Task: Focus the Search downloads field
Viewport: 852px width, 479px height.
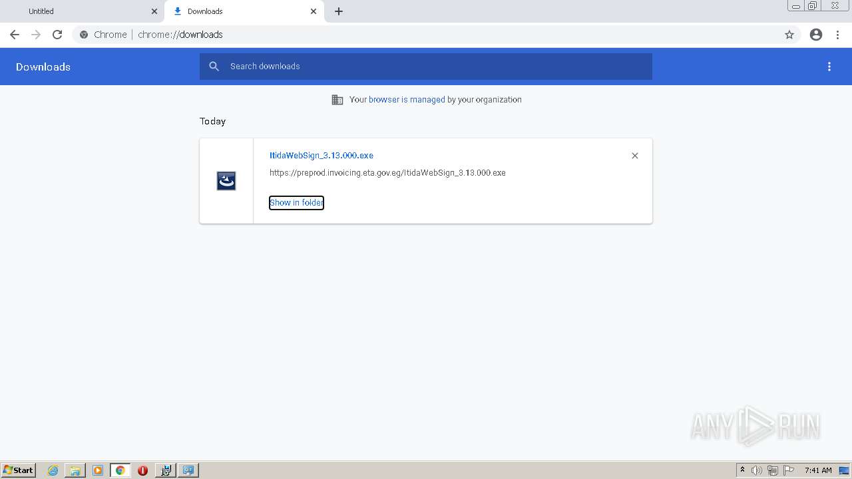Action: [x=426, y=67]
